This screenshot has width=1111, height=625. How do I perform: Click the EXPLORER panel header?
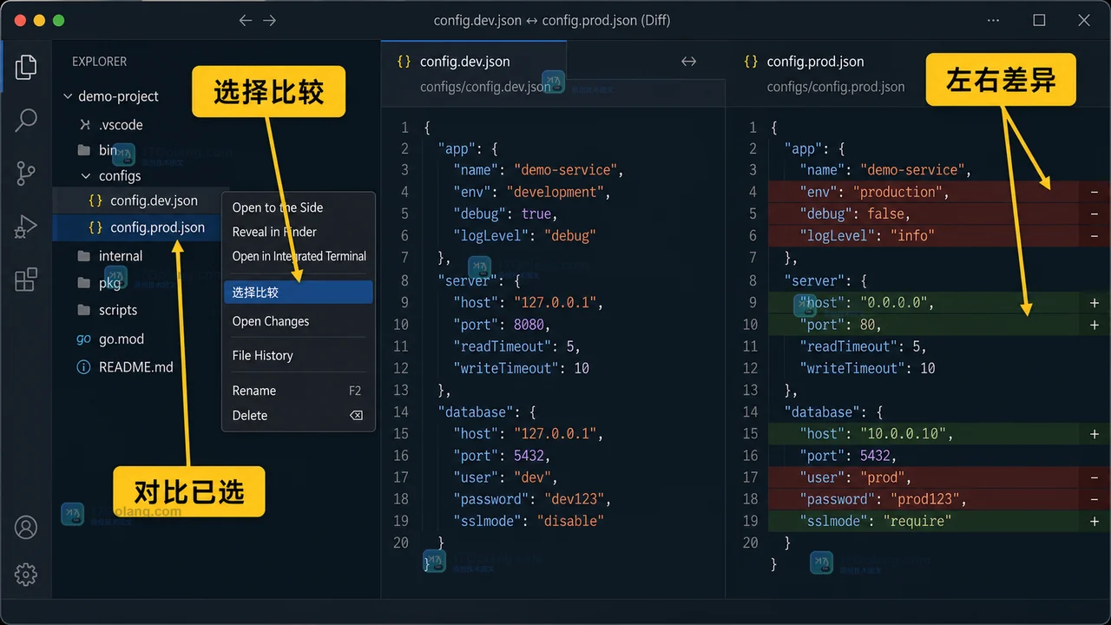click(x=99, y=62)
